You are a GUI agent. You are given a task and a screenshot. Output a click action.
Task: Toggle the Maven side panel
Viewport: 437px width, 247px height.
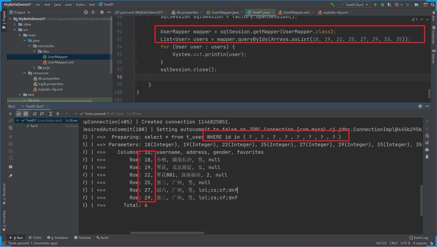click(x=434, y=57)
